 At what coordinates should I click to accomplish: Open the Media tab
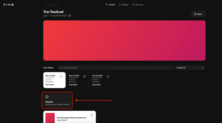pyautogui.click(x=124, y=5)
